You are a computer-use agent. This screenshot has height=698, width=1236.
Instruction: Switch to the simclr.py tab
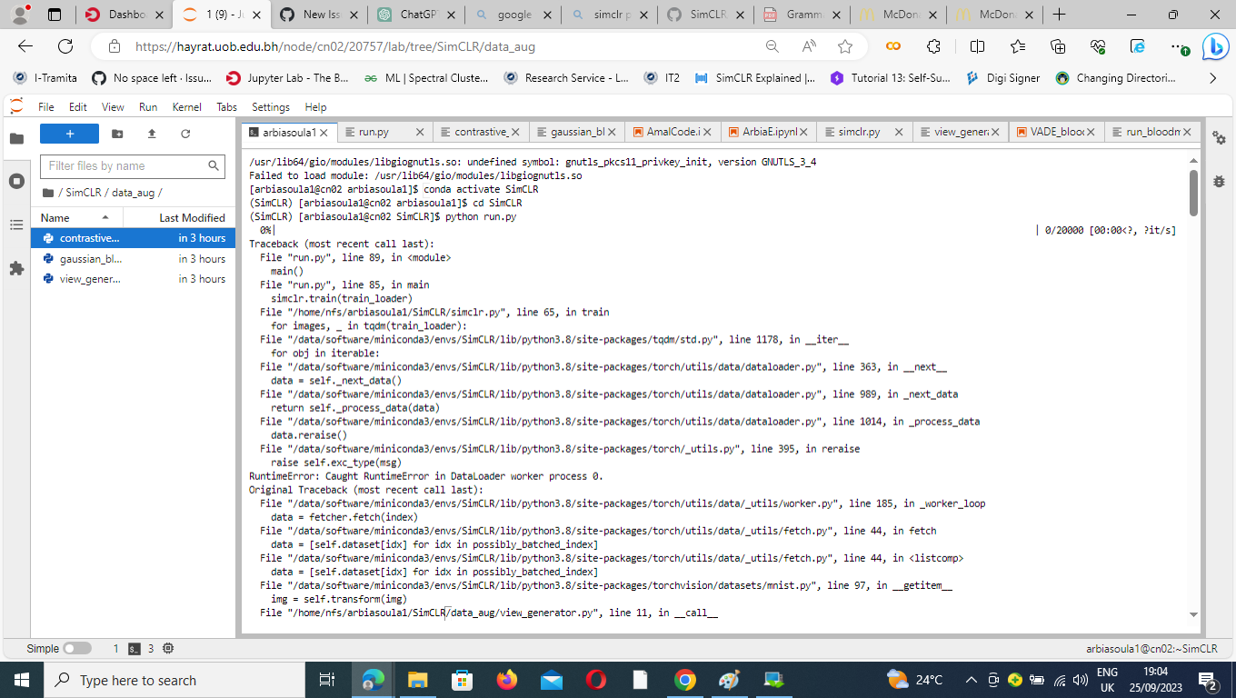[x=858, y=131]
